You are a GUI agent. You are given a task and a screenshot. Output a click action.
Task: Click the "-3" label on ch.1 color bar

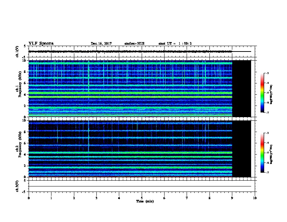click(267, 73)
